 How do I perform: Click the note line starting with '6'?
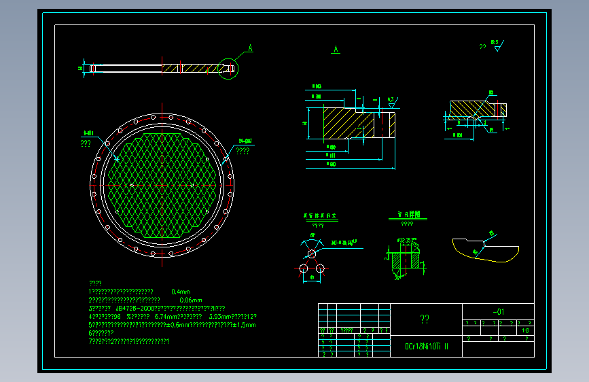pyautogui.click(x=101, y=333)
